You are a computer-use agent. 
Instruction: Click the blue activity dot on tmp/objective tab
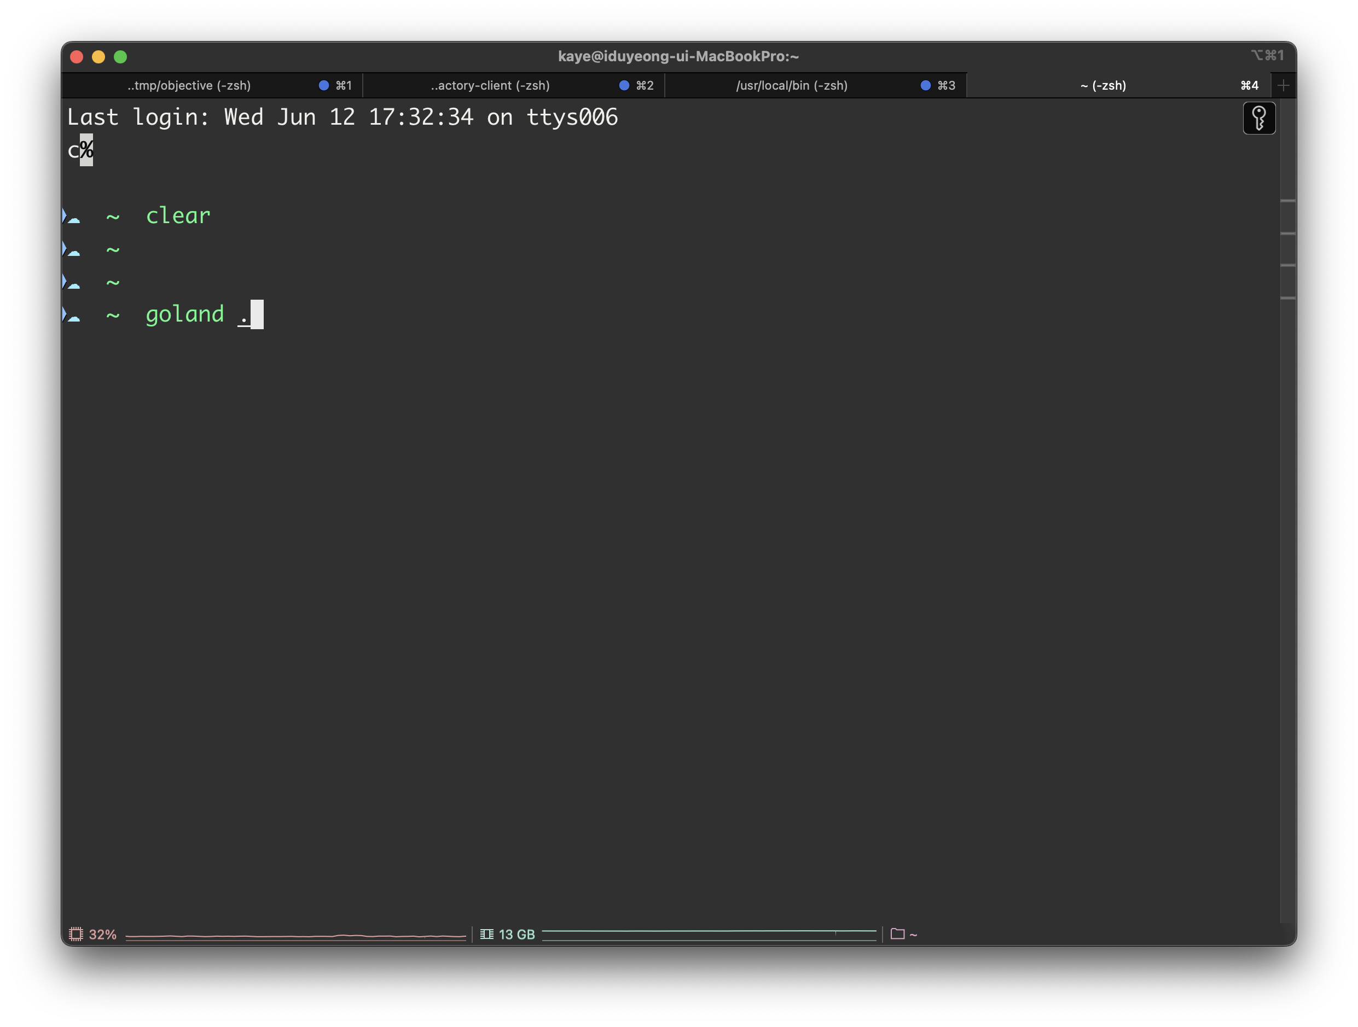pos(323,85)
